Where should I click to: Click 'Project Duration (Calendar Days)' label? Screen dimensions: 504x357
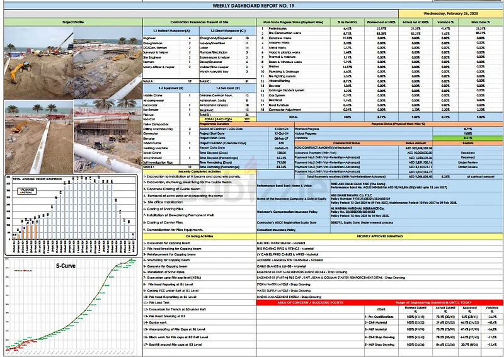(x=222, y=143)
